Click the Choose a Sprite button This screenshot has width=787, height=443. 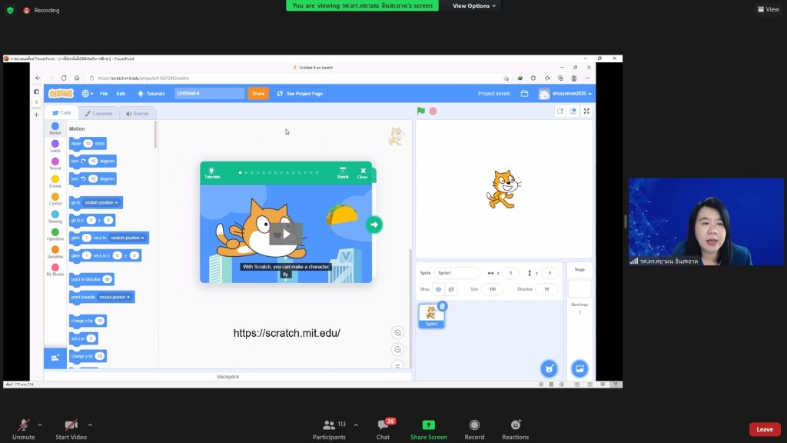[x=549, y=368]
